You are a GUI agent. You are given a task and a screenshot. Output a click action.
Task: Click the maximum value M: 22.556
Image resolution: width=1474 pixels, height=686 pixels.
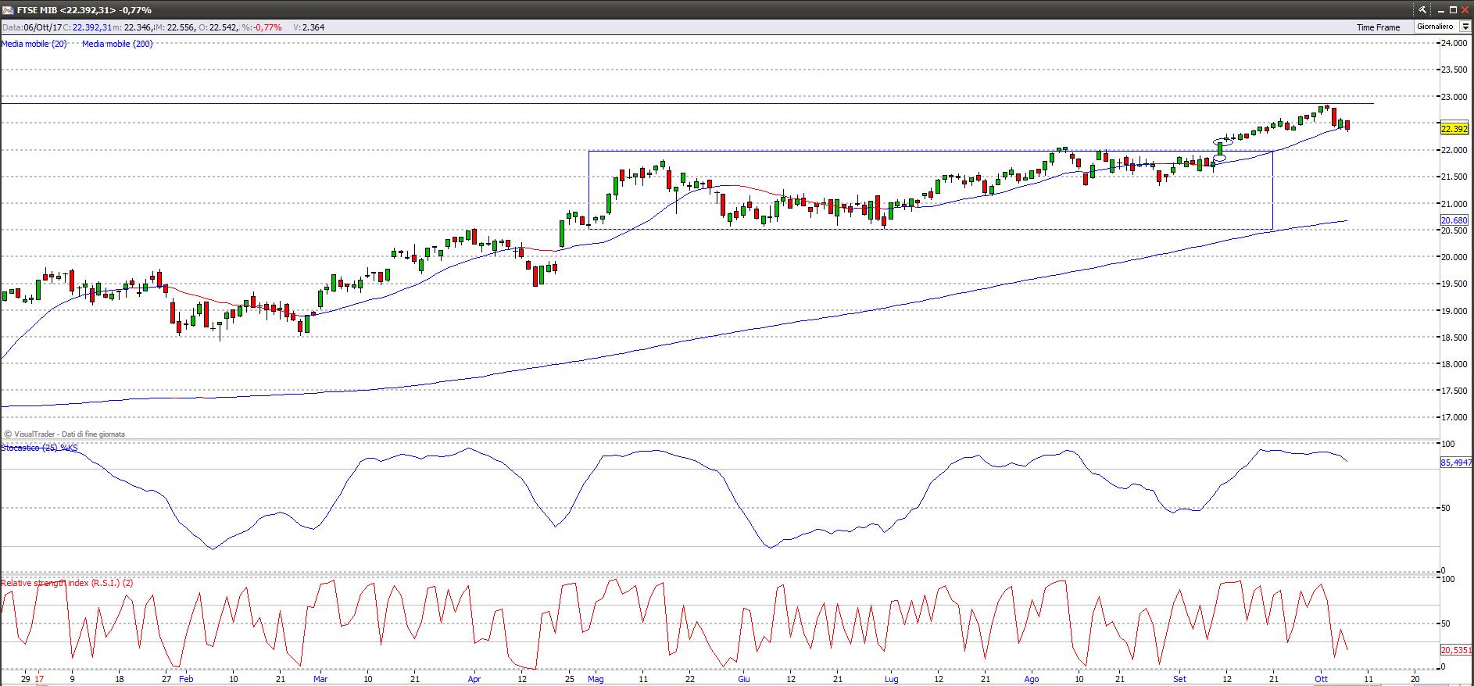pos(174,27)
